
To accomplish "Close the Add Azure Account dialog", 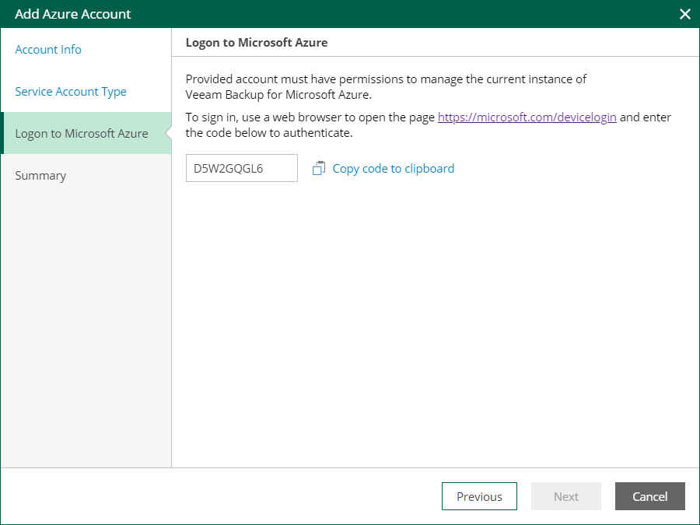I will click(x=684, y=14).
